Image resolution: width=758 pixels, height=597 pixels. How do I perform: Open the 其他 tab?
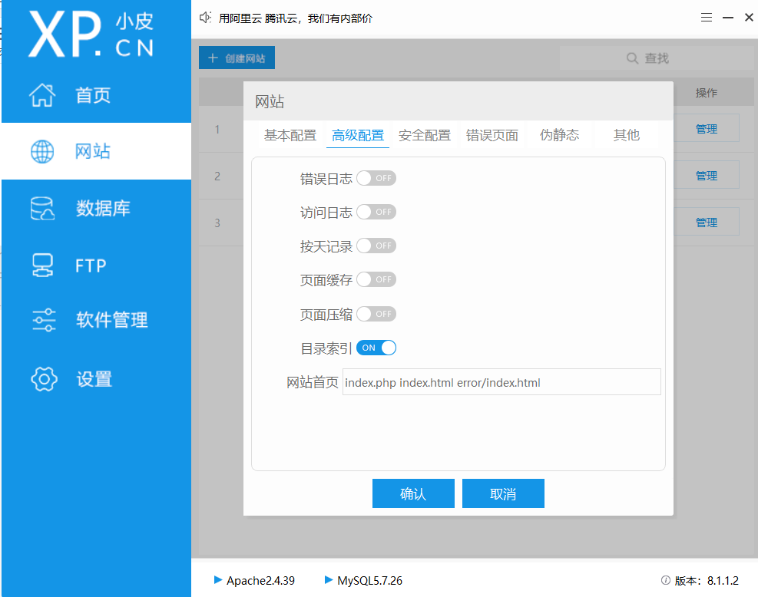627,135
